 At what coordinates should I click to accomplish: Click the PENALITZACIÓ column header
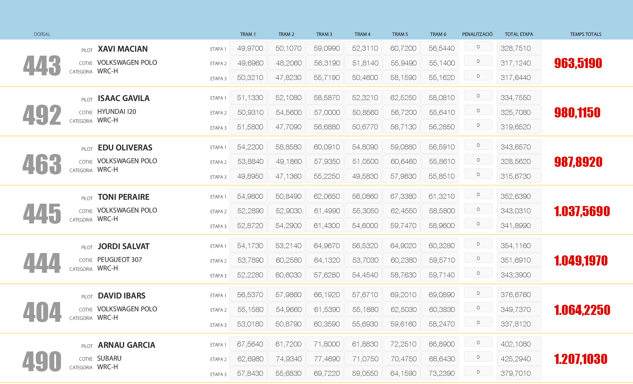pos(477,34)
